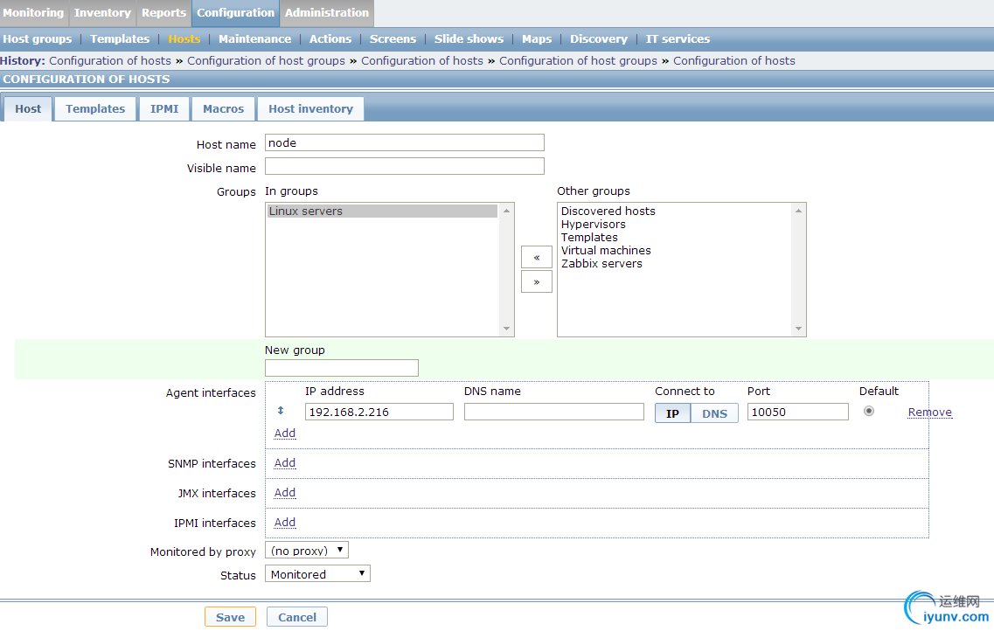Open the Administration menu

tap(326, 12)
